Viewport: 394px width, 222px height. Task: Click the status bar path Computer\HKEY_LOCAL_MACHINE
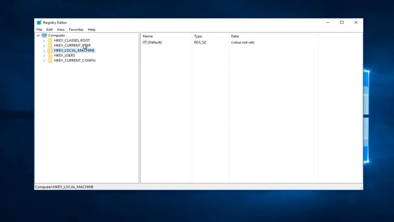(64, 187)
